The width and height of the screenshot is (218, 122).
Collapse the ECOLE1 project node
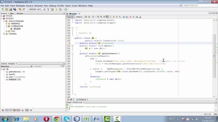(x=2, y=18)
